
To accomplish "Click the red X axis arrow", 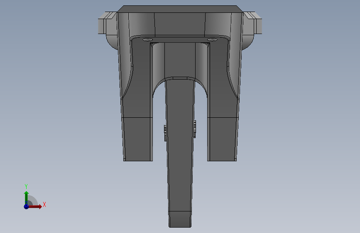I will tap(35, 206).
